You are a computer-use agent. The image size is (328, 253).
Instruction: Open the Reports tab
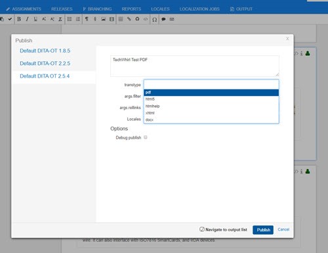[x=131, y=9]
